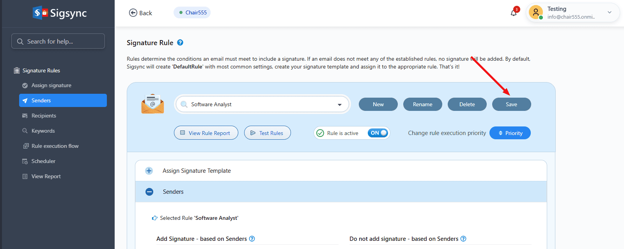Image resolution: width=624 pixels, height=249 pixels.
Task: Click the envelope rule icon
Action: (x=152, y=104)
